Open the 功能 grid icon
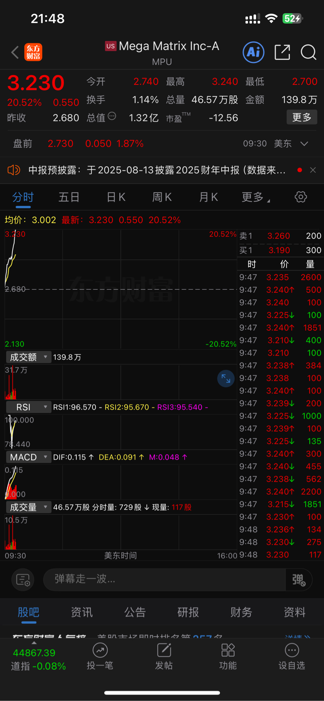324x701 pixels. click(x=228, y=657)
